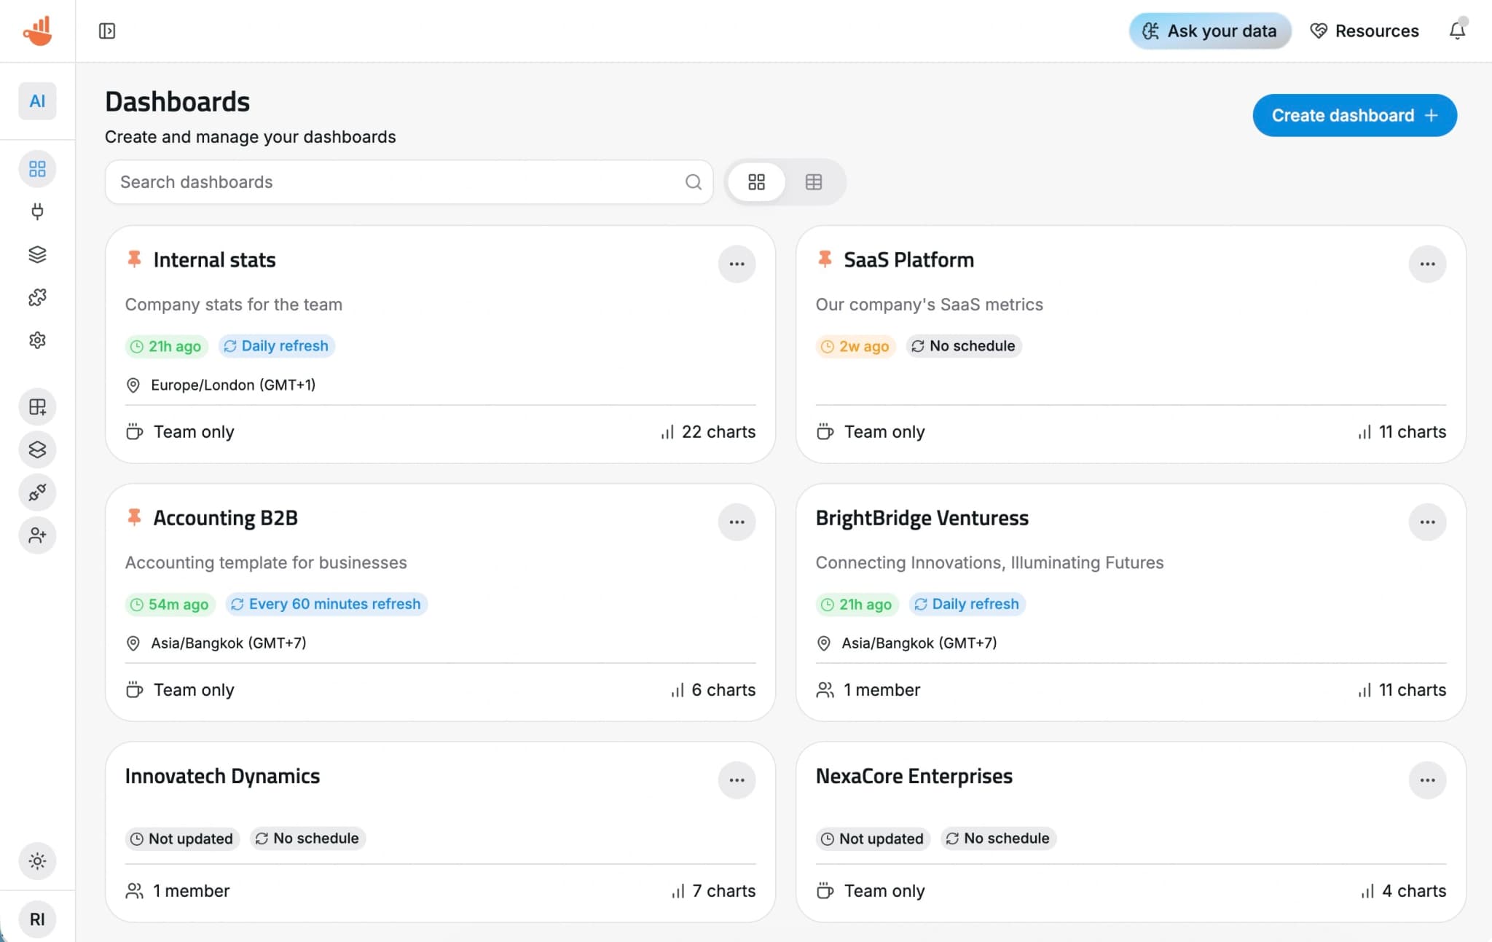
Task: Select the plug-shaped Connections icon in sidebar
Action: (x=37, y=212)
